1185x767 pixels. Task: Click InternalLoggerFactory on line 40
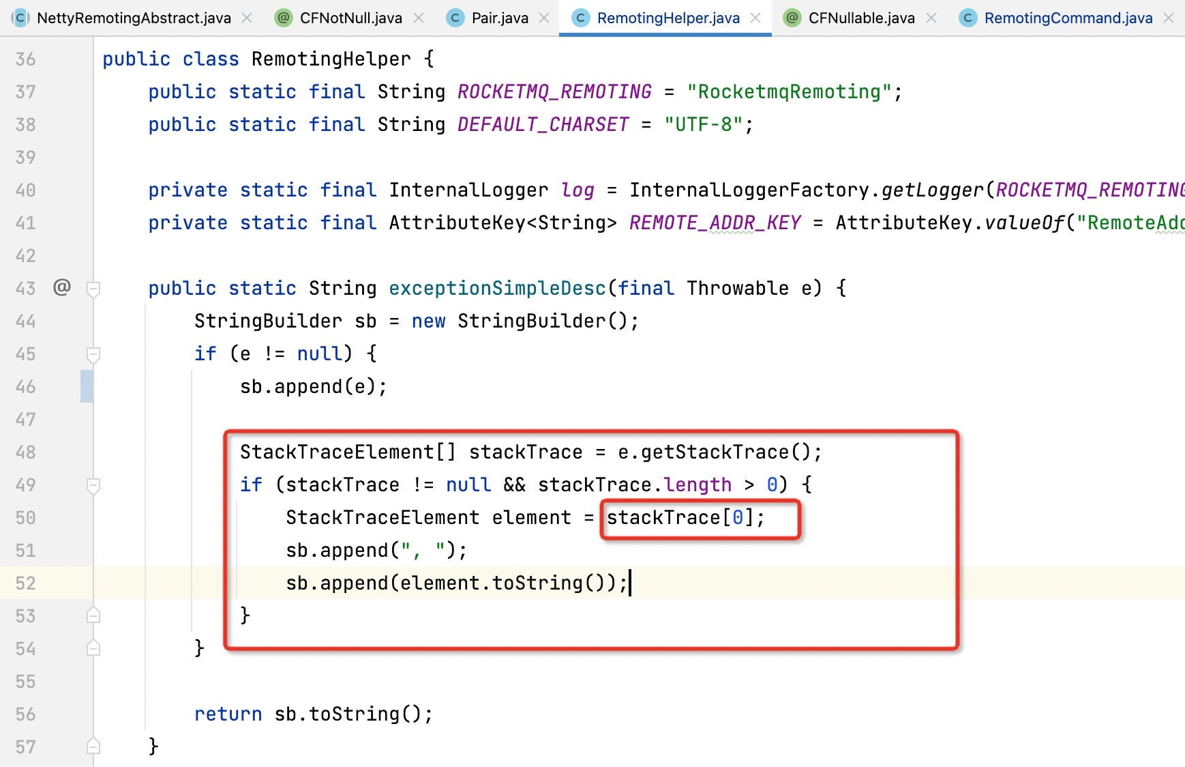pyautogui.click(x=749, y=190)
